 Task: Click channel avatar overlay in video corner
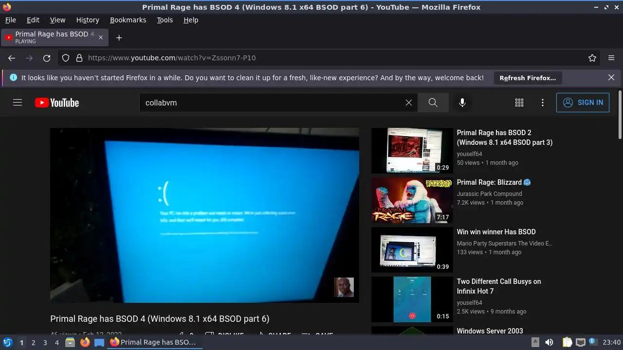click(x=344, y=287)
